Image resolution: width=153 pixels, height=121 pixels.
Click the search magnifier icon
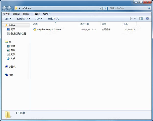pyautogui.click(x=149, y=8)
